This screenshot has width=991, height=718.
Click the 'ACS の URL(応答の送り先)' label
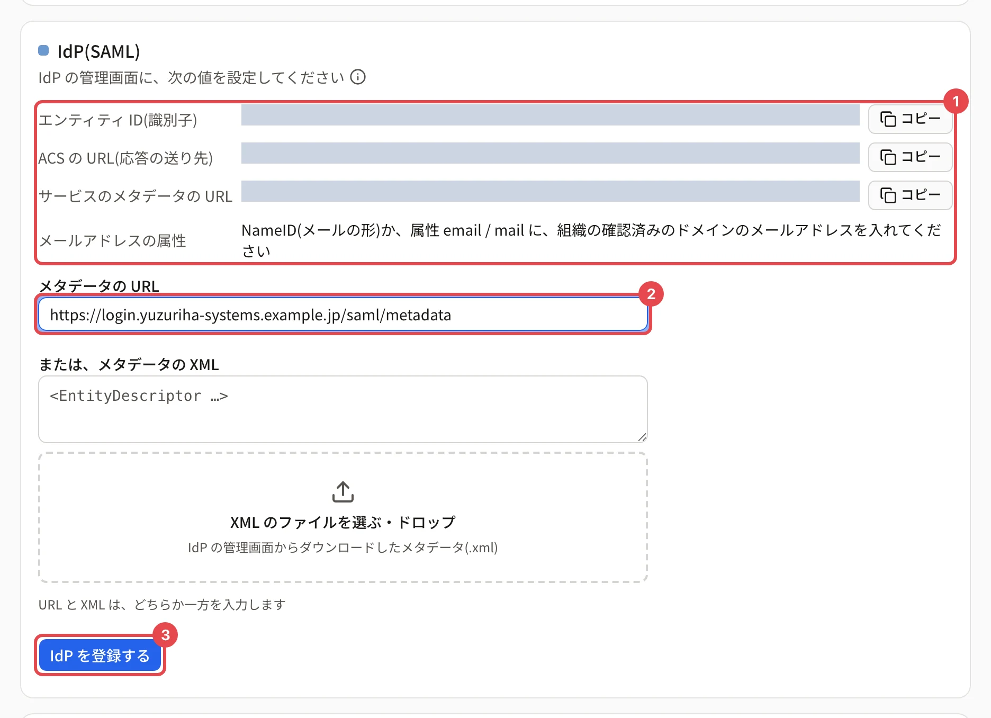[x=125, y=158]
